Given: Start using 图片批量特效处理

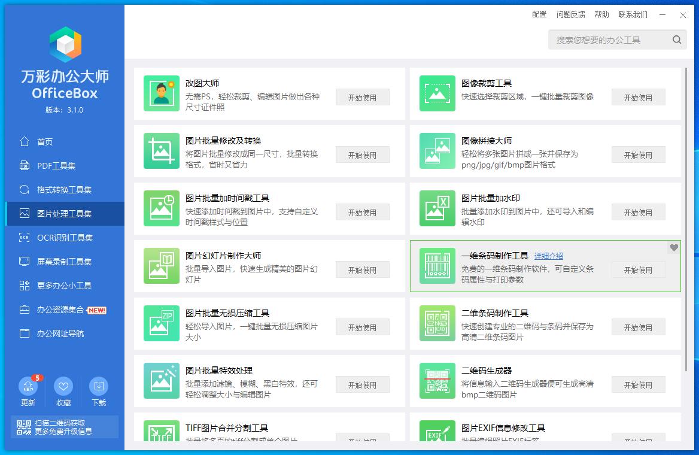Looking at the screenshot, I should pos(363,385).
